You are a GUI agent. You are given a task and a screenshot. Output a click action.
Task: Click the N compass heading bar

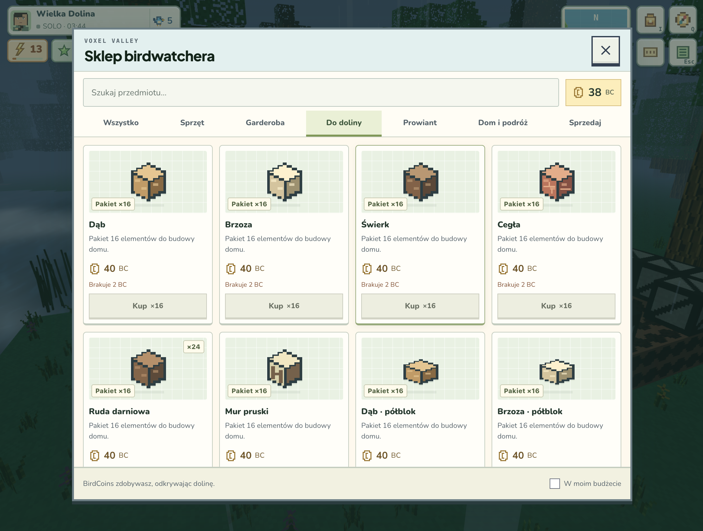pyautogui.click(x=596, y=18)
